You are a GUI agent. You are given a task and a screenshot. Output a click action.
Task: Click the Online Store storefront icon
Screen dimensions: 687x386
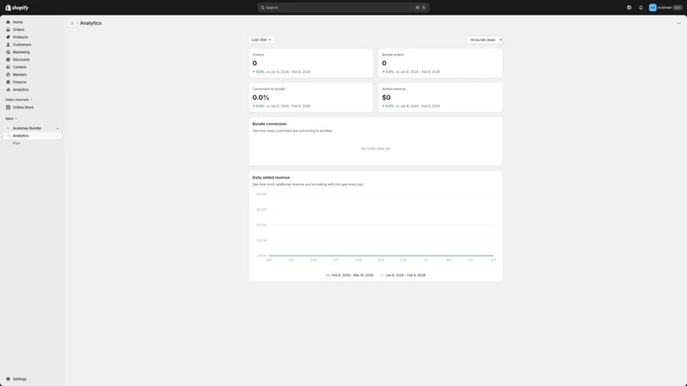(x=8, y=107)
